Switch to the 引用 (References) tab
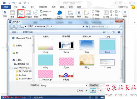The height and width of the screenshot is (99, 137). tap(54, 7)
